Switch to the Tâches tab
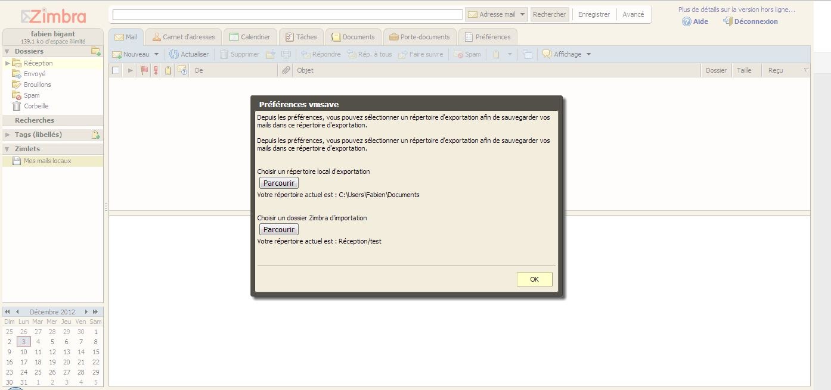This screenshot has height=390, width=831. click(301, 37)
